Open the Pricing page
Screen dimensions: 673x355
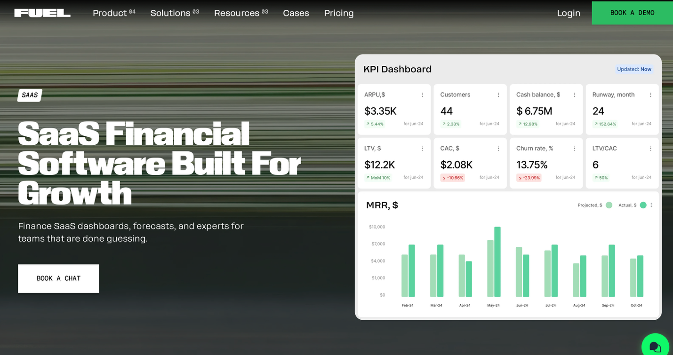[339, 13]
